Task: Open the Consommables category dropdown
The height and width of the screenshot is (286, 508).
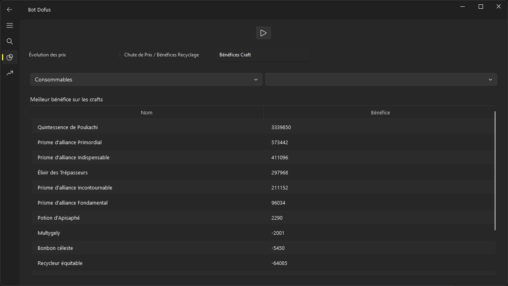Action: pyautogui.click(x=146, y=79)
